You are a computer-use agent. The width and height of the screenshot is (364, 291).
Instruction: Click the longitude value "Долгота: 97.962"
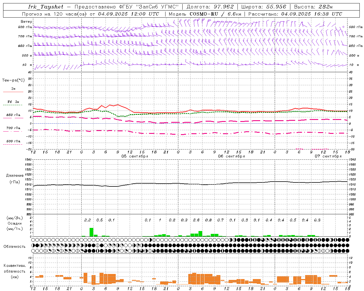210,7
